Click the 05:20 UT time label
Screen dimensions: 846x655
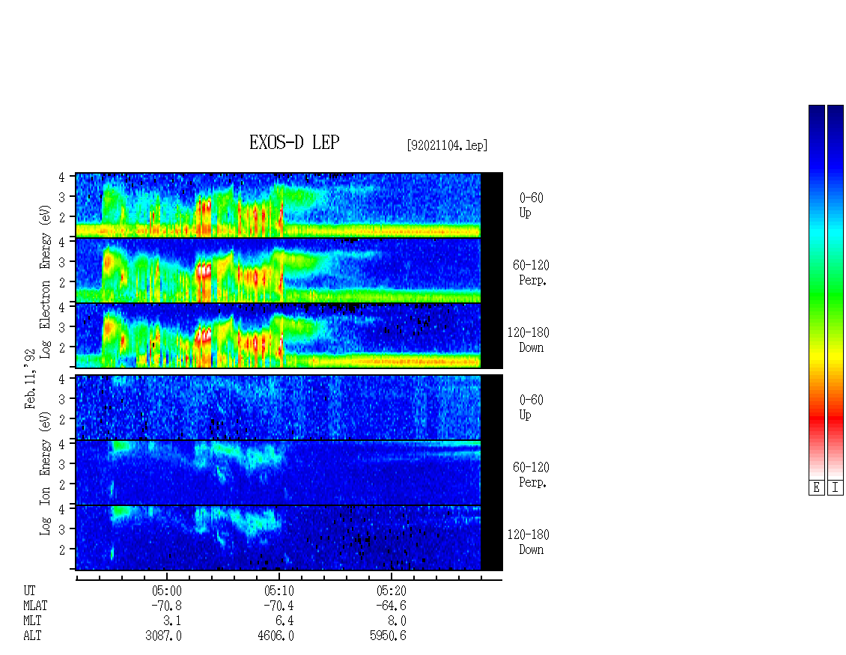click(x=391, y=591)
